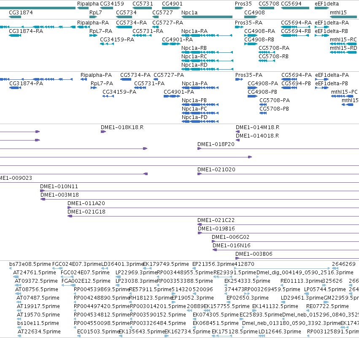Select the Pros35 gene label
This screenshot has width=359, height=338.
click(243, 4)
